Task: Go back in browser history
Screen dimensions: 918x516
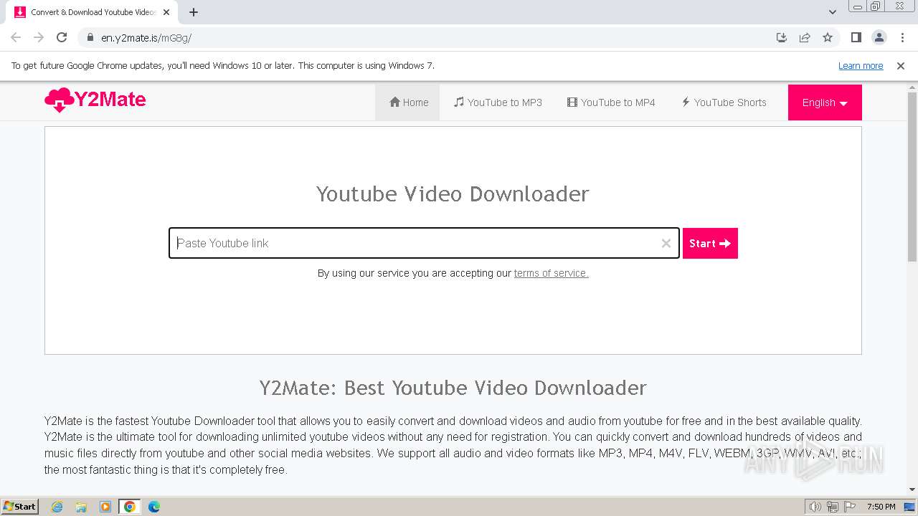Action: [x=16, y=37]
